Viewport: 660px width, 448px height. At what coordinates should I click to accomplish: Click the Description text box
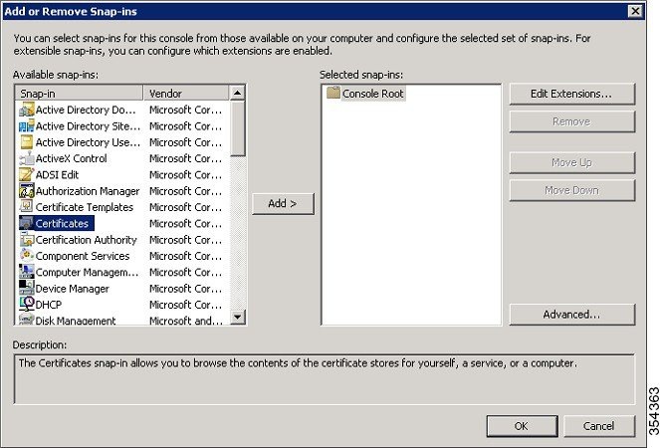pyautogui.click(x=325, y=379)
